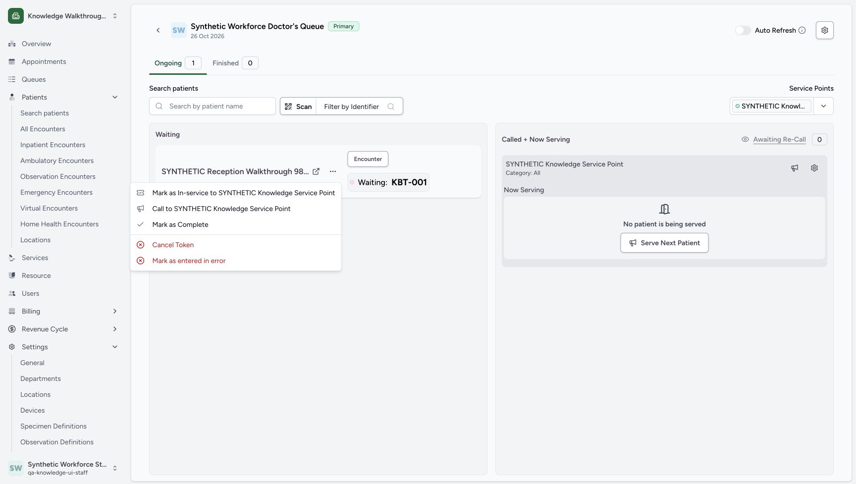
Task: Choose Call to SYNTHETIC Knowledge Service Point
Action: coord(236,209)
